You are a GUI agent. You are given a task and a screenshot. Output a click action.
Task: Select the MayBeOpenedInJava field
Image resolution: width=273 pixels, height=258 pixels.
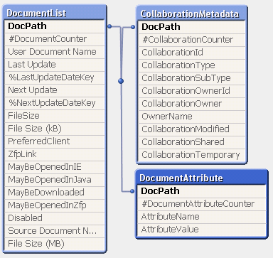coord(55,180)
